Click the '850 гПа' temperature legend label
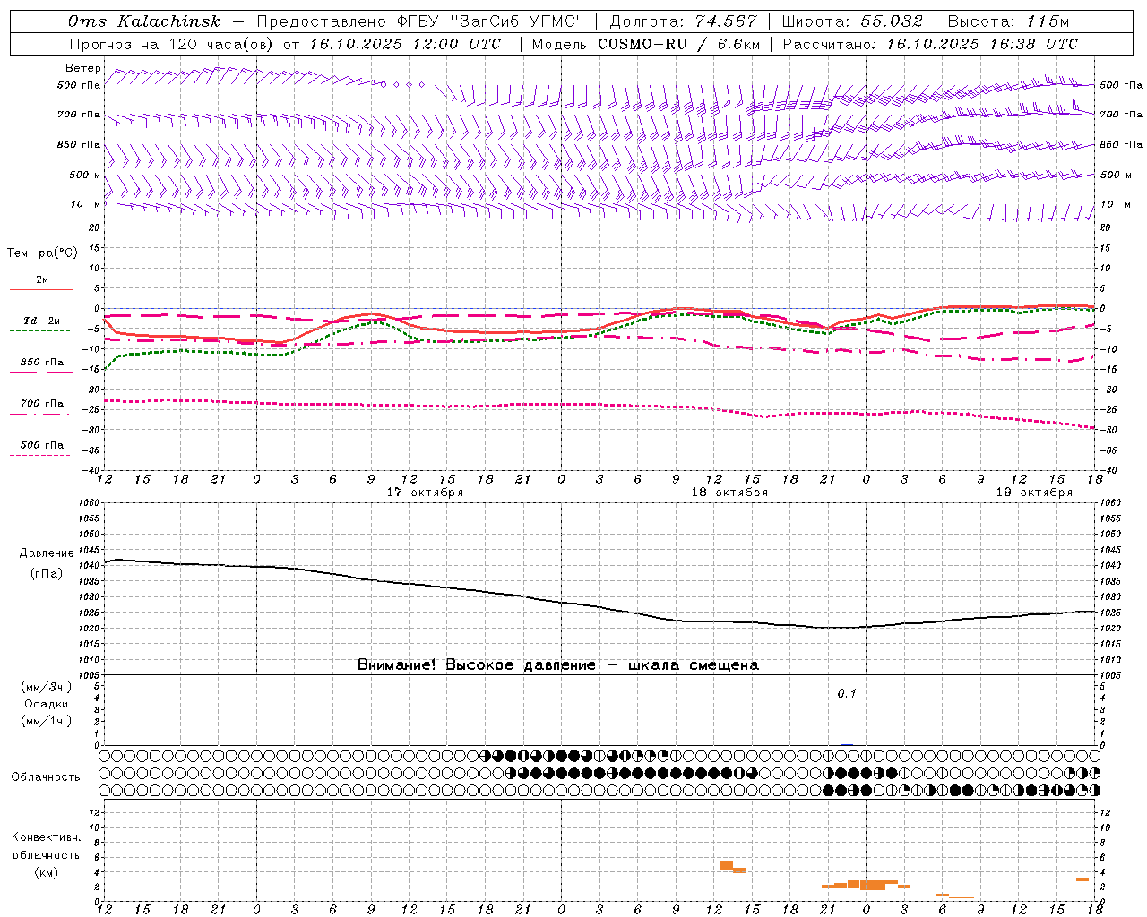 coord(42,363)
